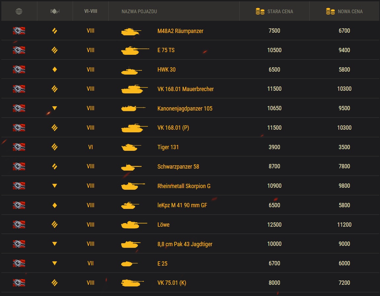The height and width of the screenshot is (296, 380).
Task: Sort by vehicle type header icon
Action: pyautogui.click(x=55, y=11)
